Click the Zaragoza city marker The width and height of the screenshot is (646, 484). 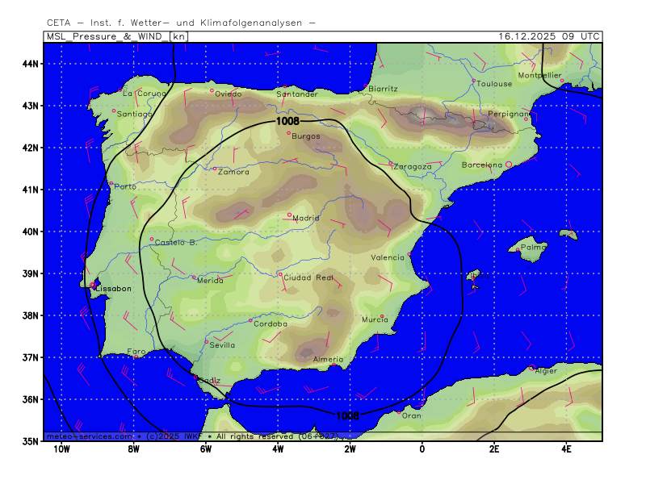tap(391, 164)
